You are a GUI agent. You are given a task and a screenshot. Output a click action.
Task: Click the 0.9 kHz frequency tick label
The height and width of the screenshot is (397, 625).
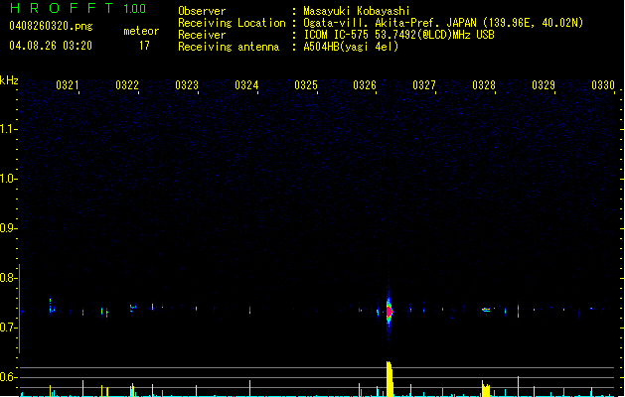point(8,228)
